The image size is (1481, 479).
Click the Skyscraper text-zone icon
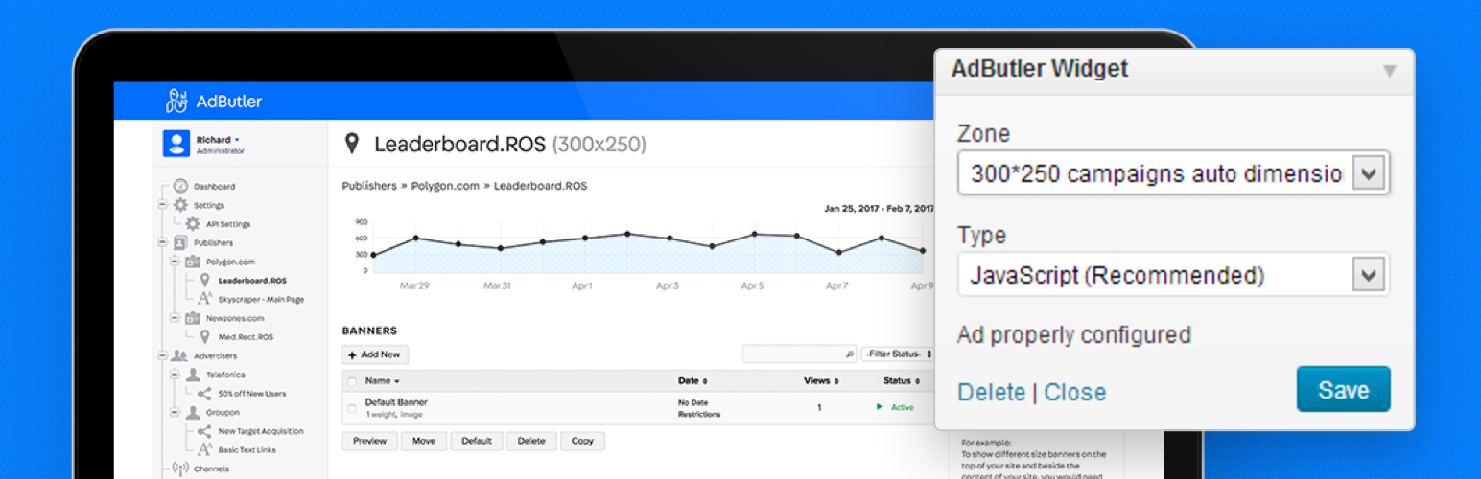click(204, 299)
